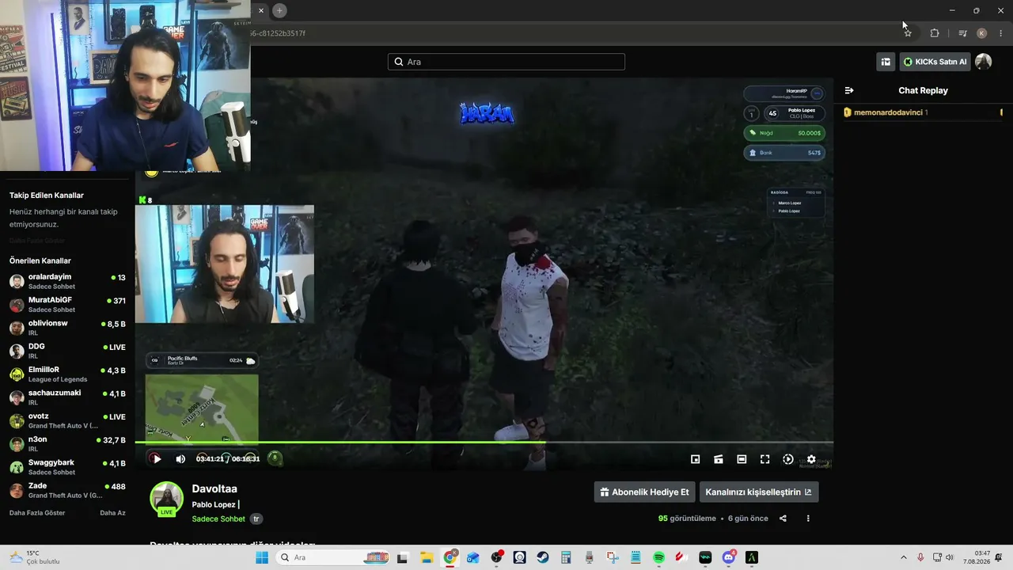Open Steam from the taskbar
Screen dimensions: 1013x570
pos(543,557)
